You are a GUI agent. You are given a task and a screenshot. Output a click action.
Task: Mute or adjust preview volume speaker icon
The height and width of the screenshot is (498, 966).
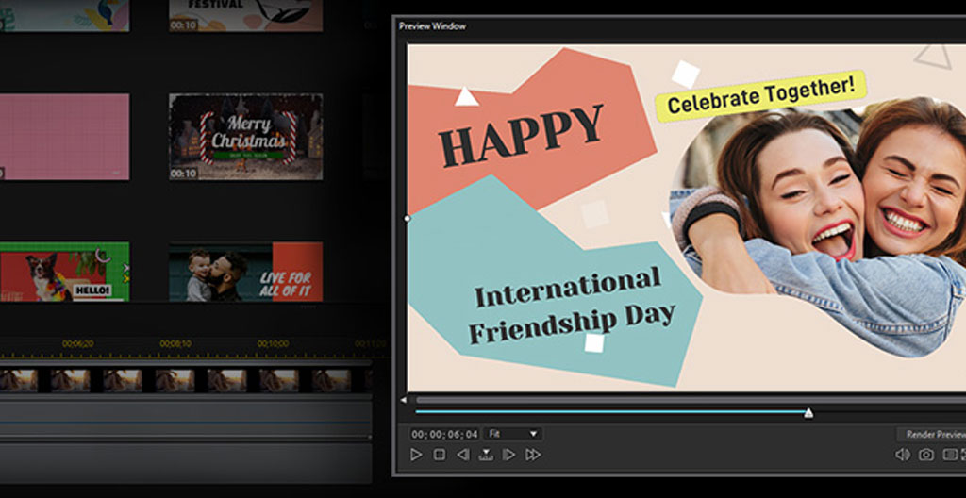click(x=903, y=455)
